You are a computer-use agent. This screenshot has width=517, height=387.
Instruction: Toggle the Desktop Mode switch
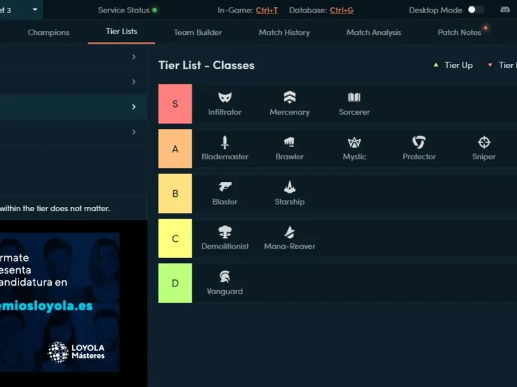coord(476,10)
